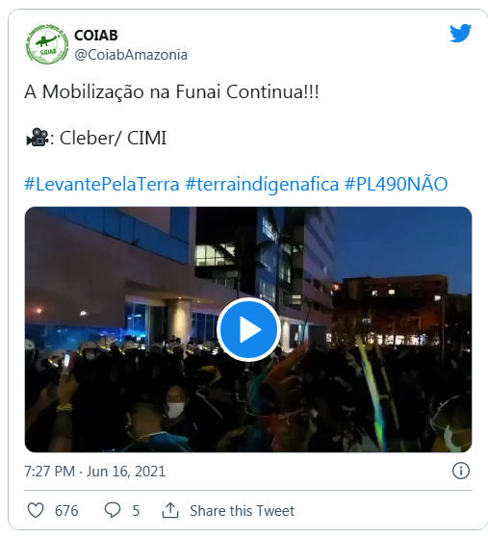This screenshot has height=537, width=488.
Task: Open the #PL490NÃO hashtag
Action: pos(396,184)
